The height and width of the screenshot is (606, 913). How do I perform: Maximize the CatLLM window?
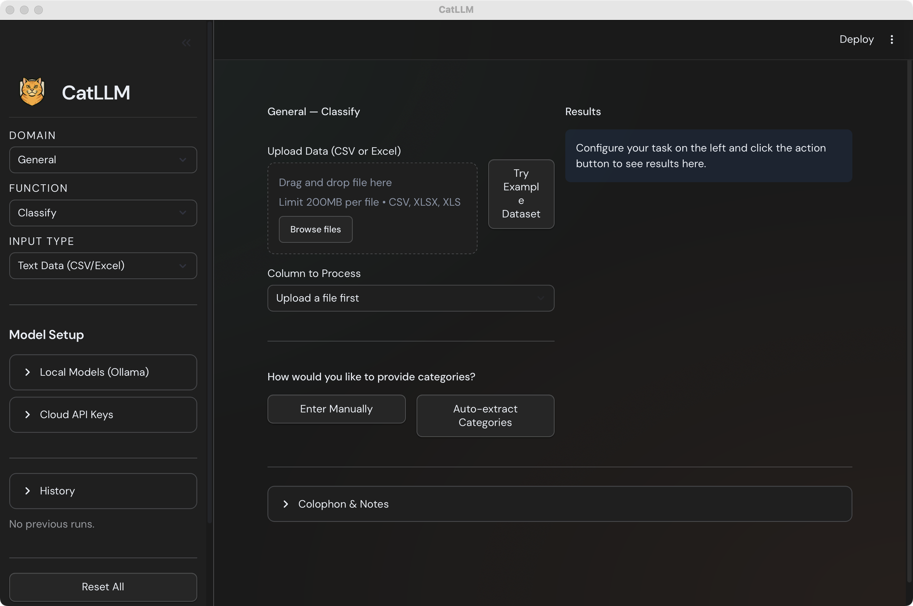(39, 10)
